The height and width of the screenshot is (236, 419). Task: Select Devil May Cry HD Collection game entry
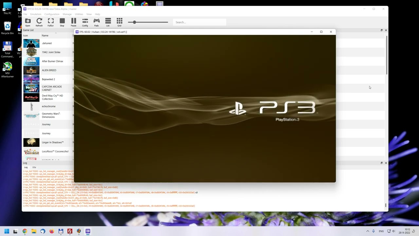[52, 97]
